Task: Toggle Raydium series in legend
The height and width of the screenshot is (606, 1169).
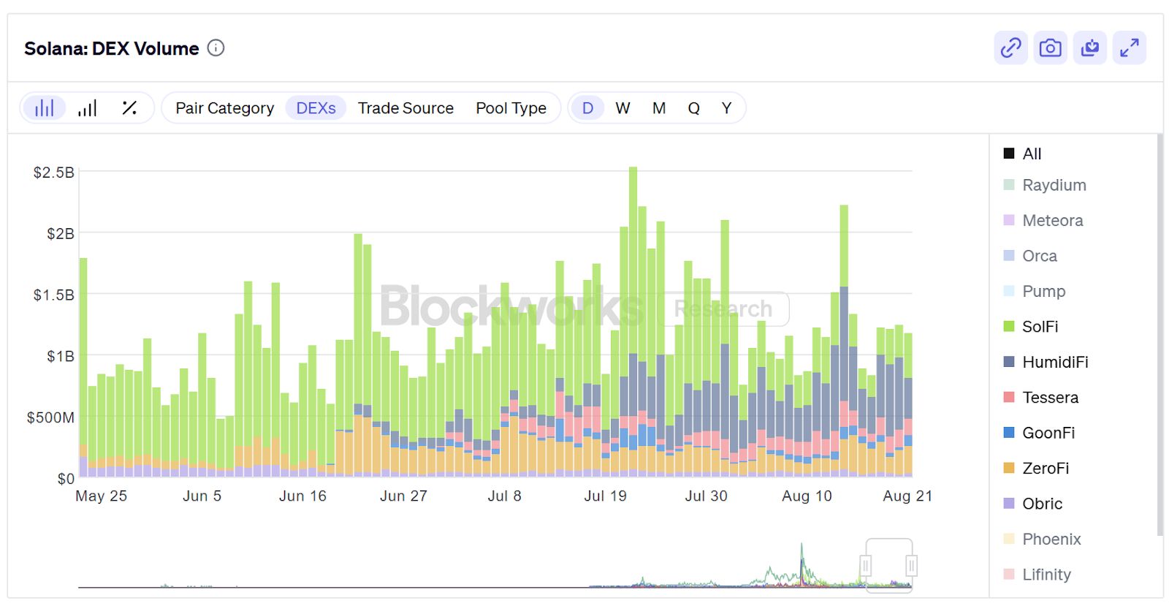Action: 1045,185
